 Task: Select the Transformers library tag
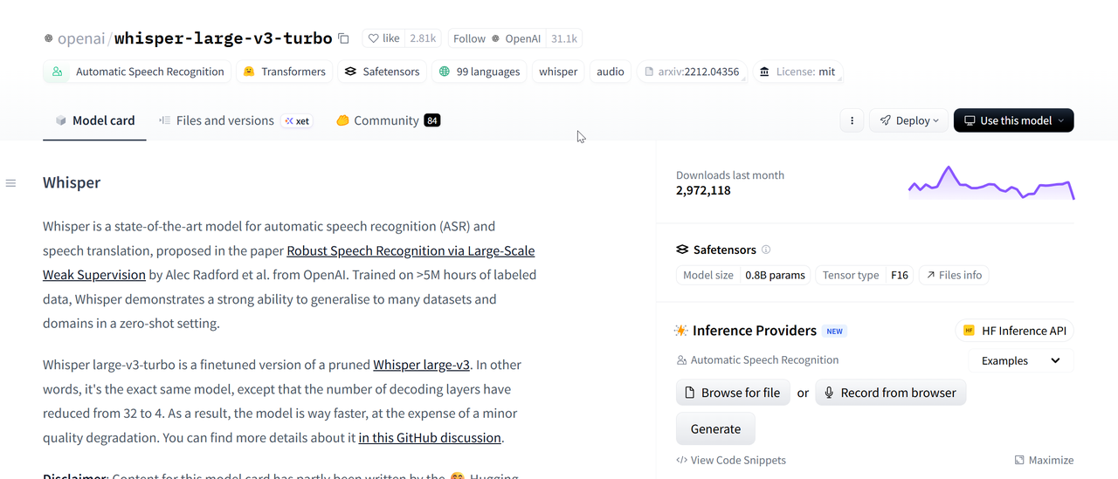click(x=284, y=72)
